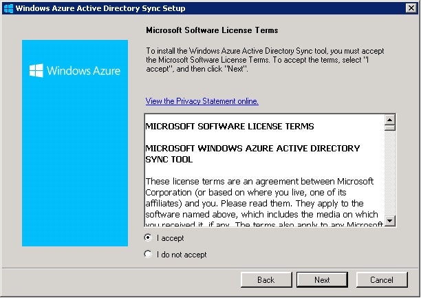Open the Privacy Statement online link
Screen dimensions: 421x298
(202, 101)
